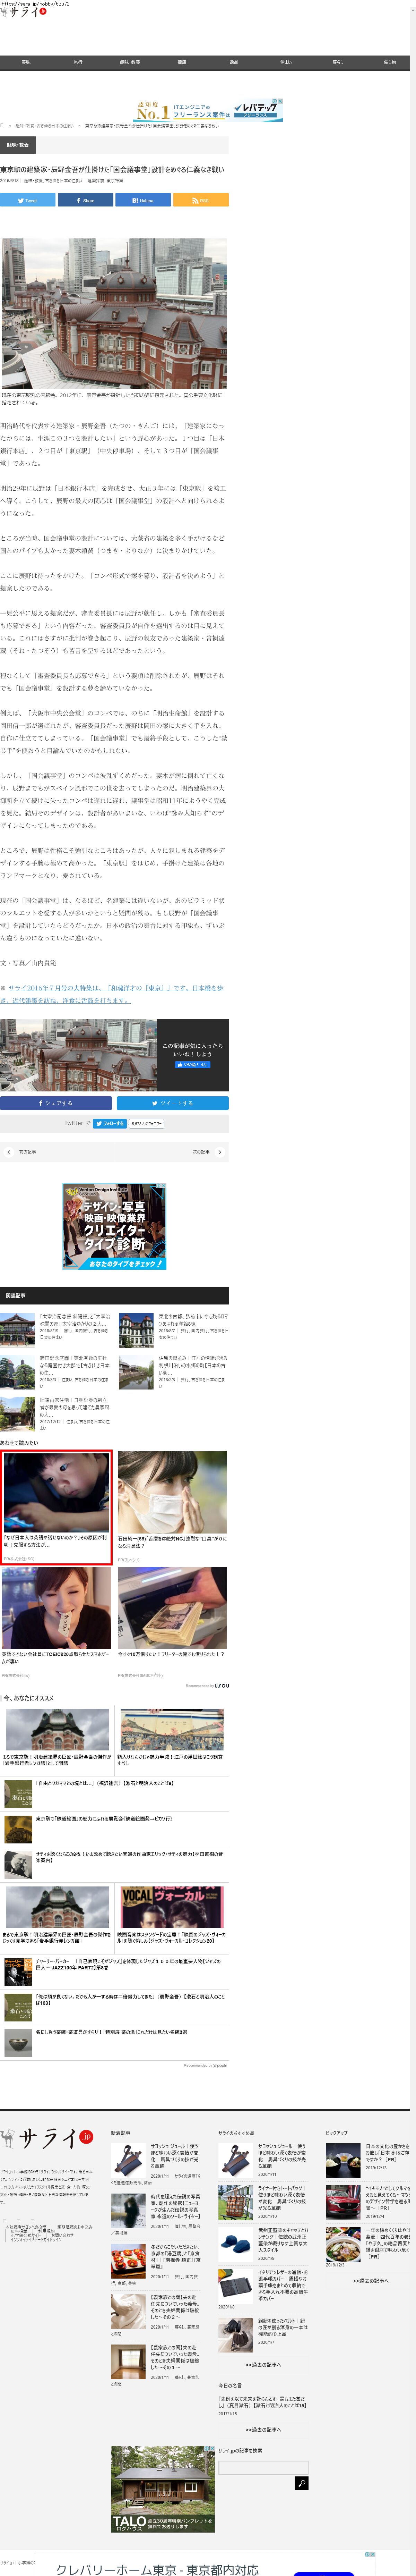Click the Facebook Share button below title
The image size is (416, 2576).
[x=86, y=200]
